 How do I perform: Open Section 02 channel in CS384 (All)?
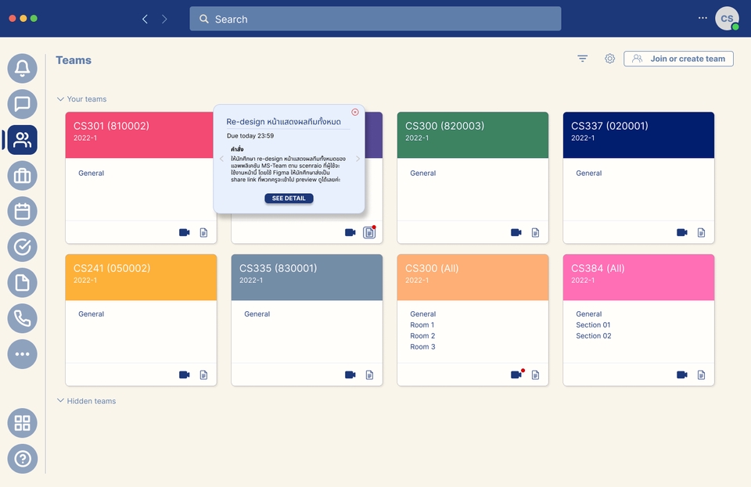point(594,336)
